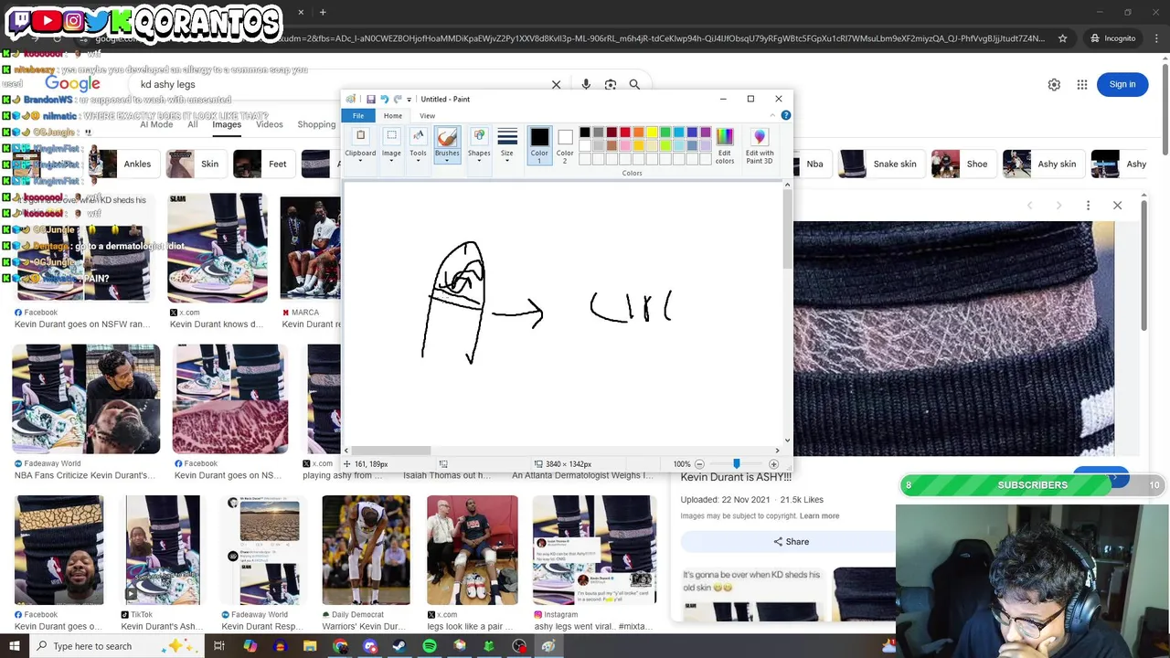1170x658 pixels.
Task: Bookmark the page with the star icon
Action: 1062,38
